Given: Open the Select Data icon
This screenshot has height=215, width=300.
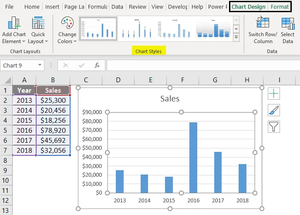Looking at the screenshot, I should click(x=287, y=24).
